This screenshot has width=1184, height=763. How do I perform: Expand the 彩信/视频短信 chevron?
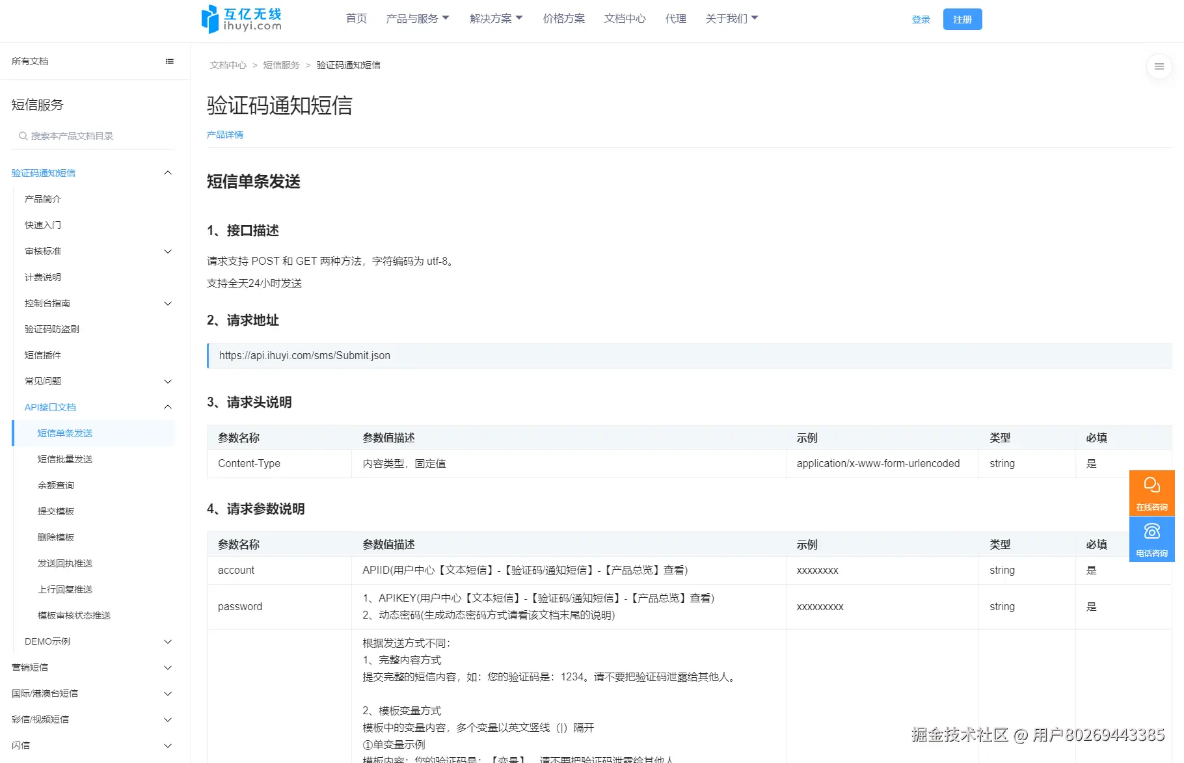point(168,719)
